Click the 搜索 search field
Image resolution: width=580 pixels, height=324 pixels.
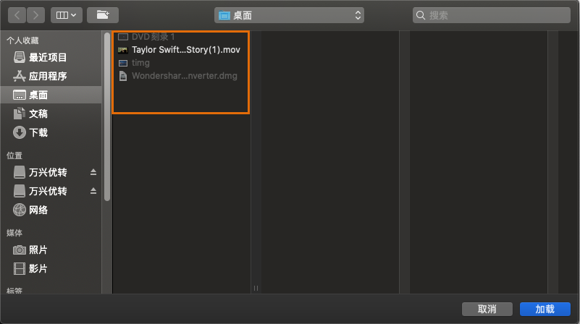(492, 14)
